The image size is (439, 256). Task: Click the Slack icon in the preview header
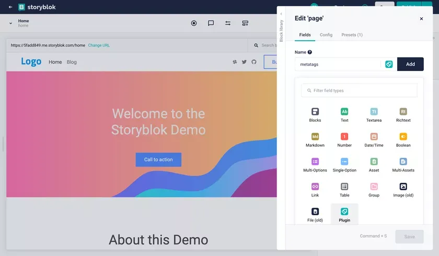[235, 62]
